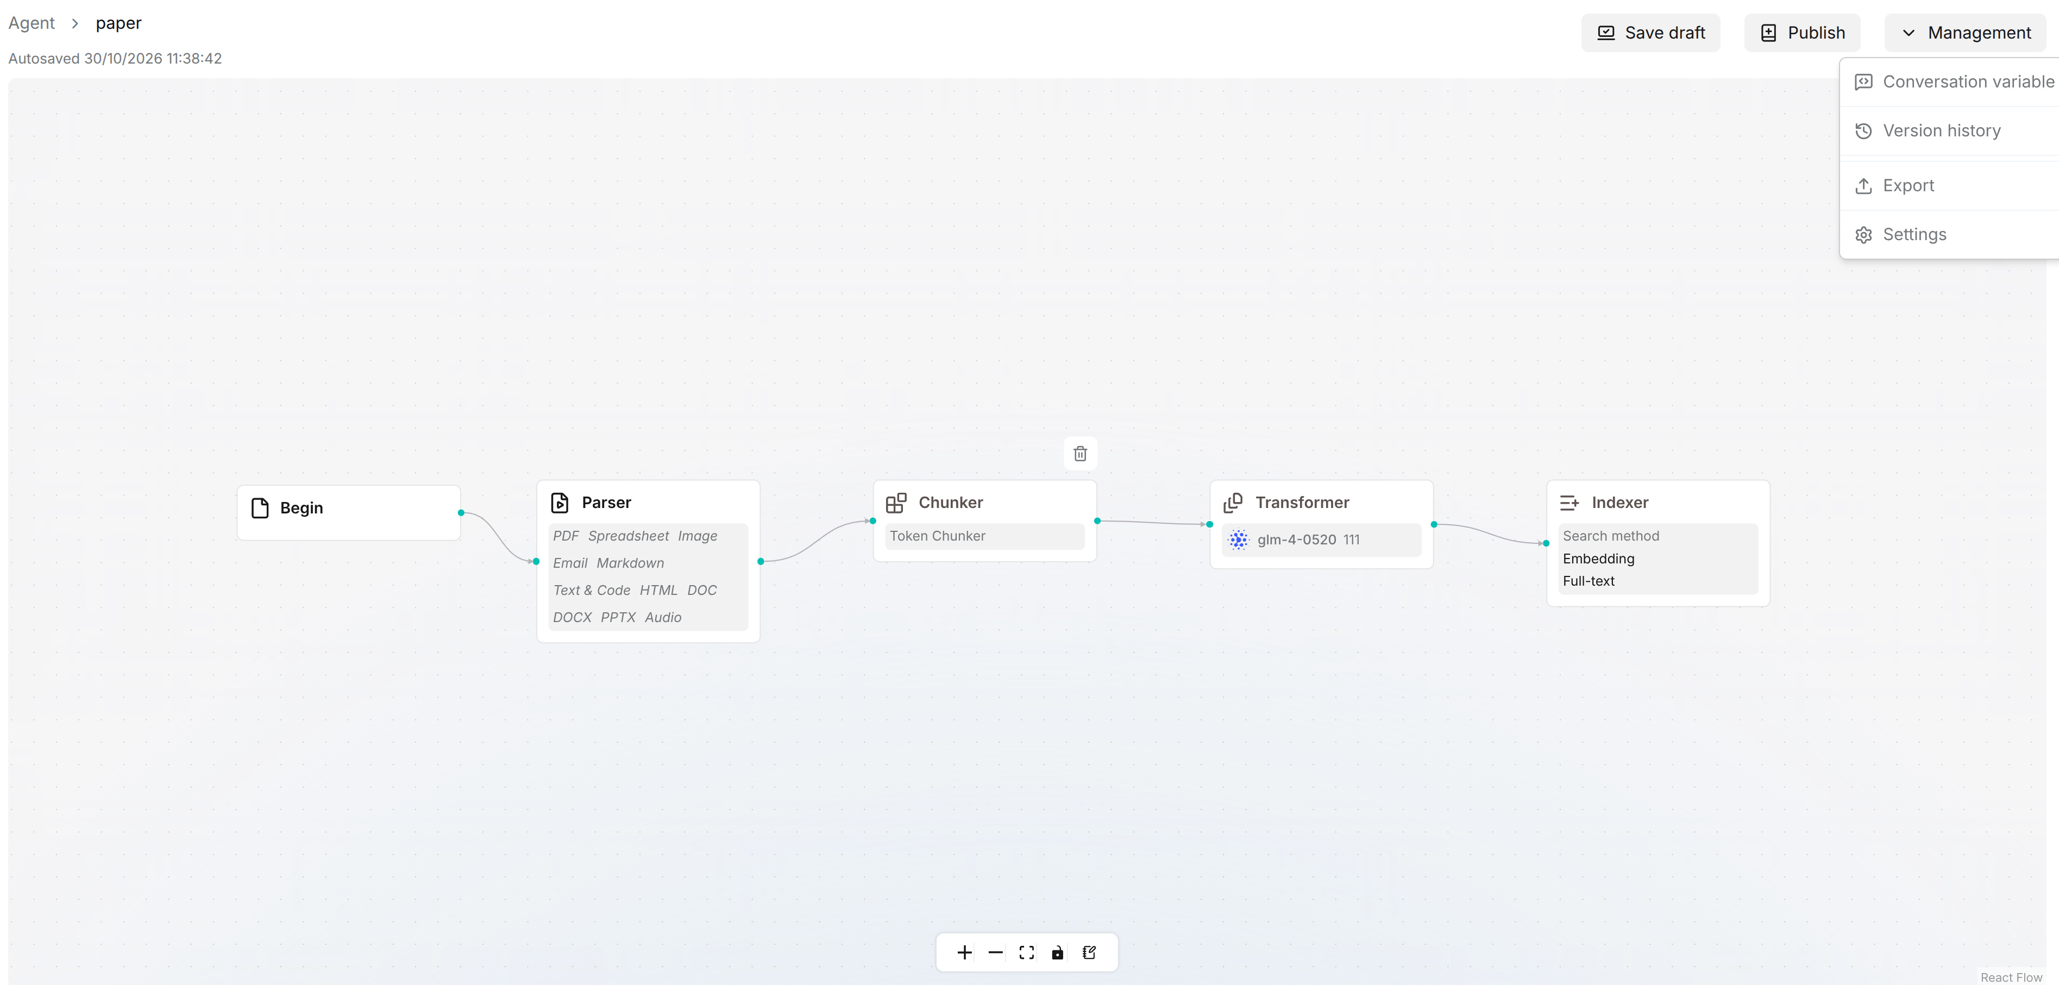Click the glm-4-0520 111 model text

coord(1308,539)
